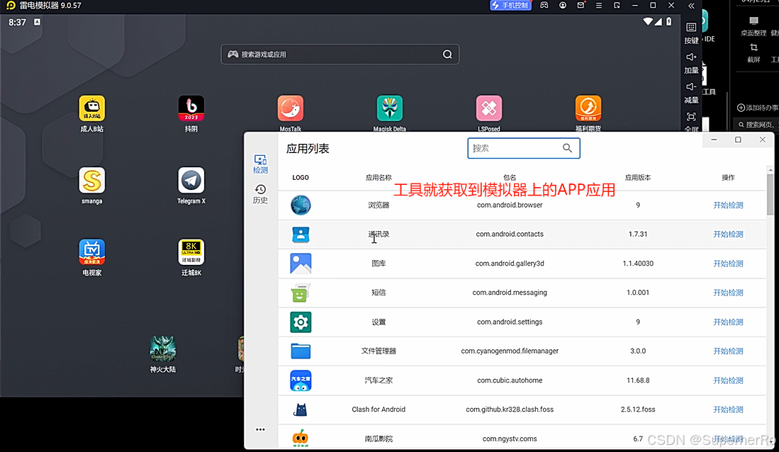
Task: Open the user account icon in title bar
Action: pos(563,6)
